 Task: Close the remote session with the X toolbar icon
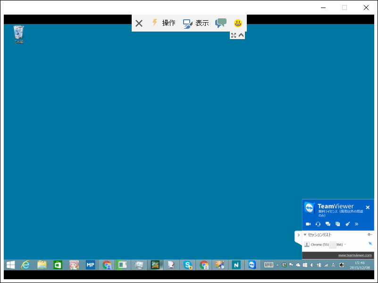139,24
